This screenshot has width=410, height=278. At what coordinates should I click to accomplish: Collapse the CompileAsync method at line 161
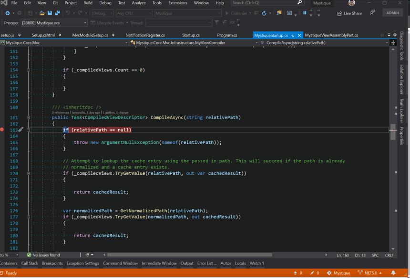(28, 118)
